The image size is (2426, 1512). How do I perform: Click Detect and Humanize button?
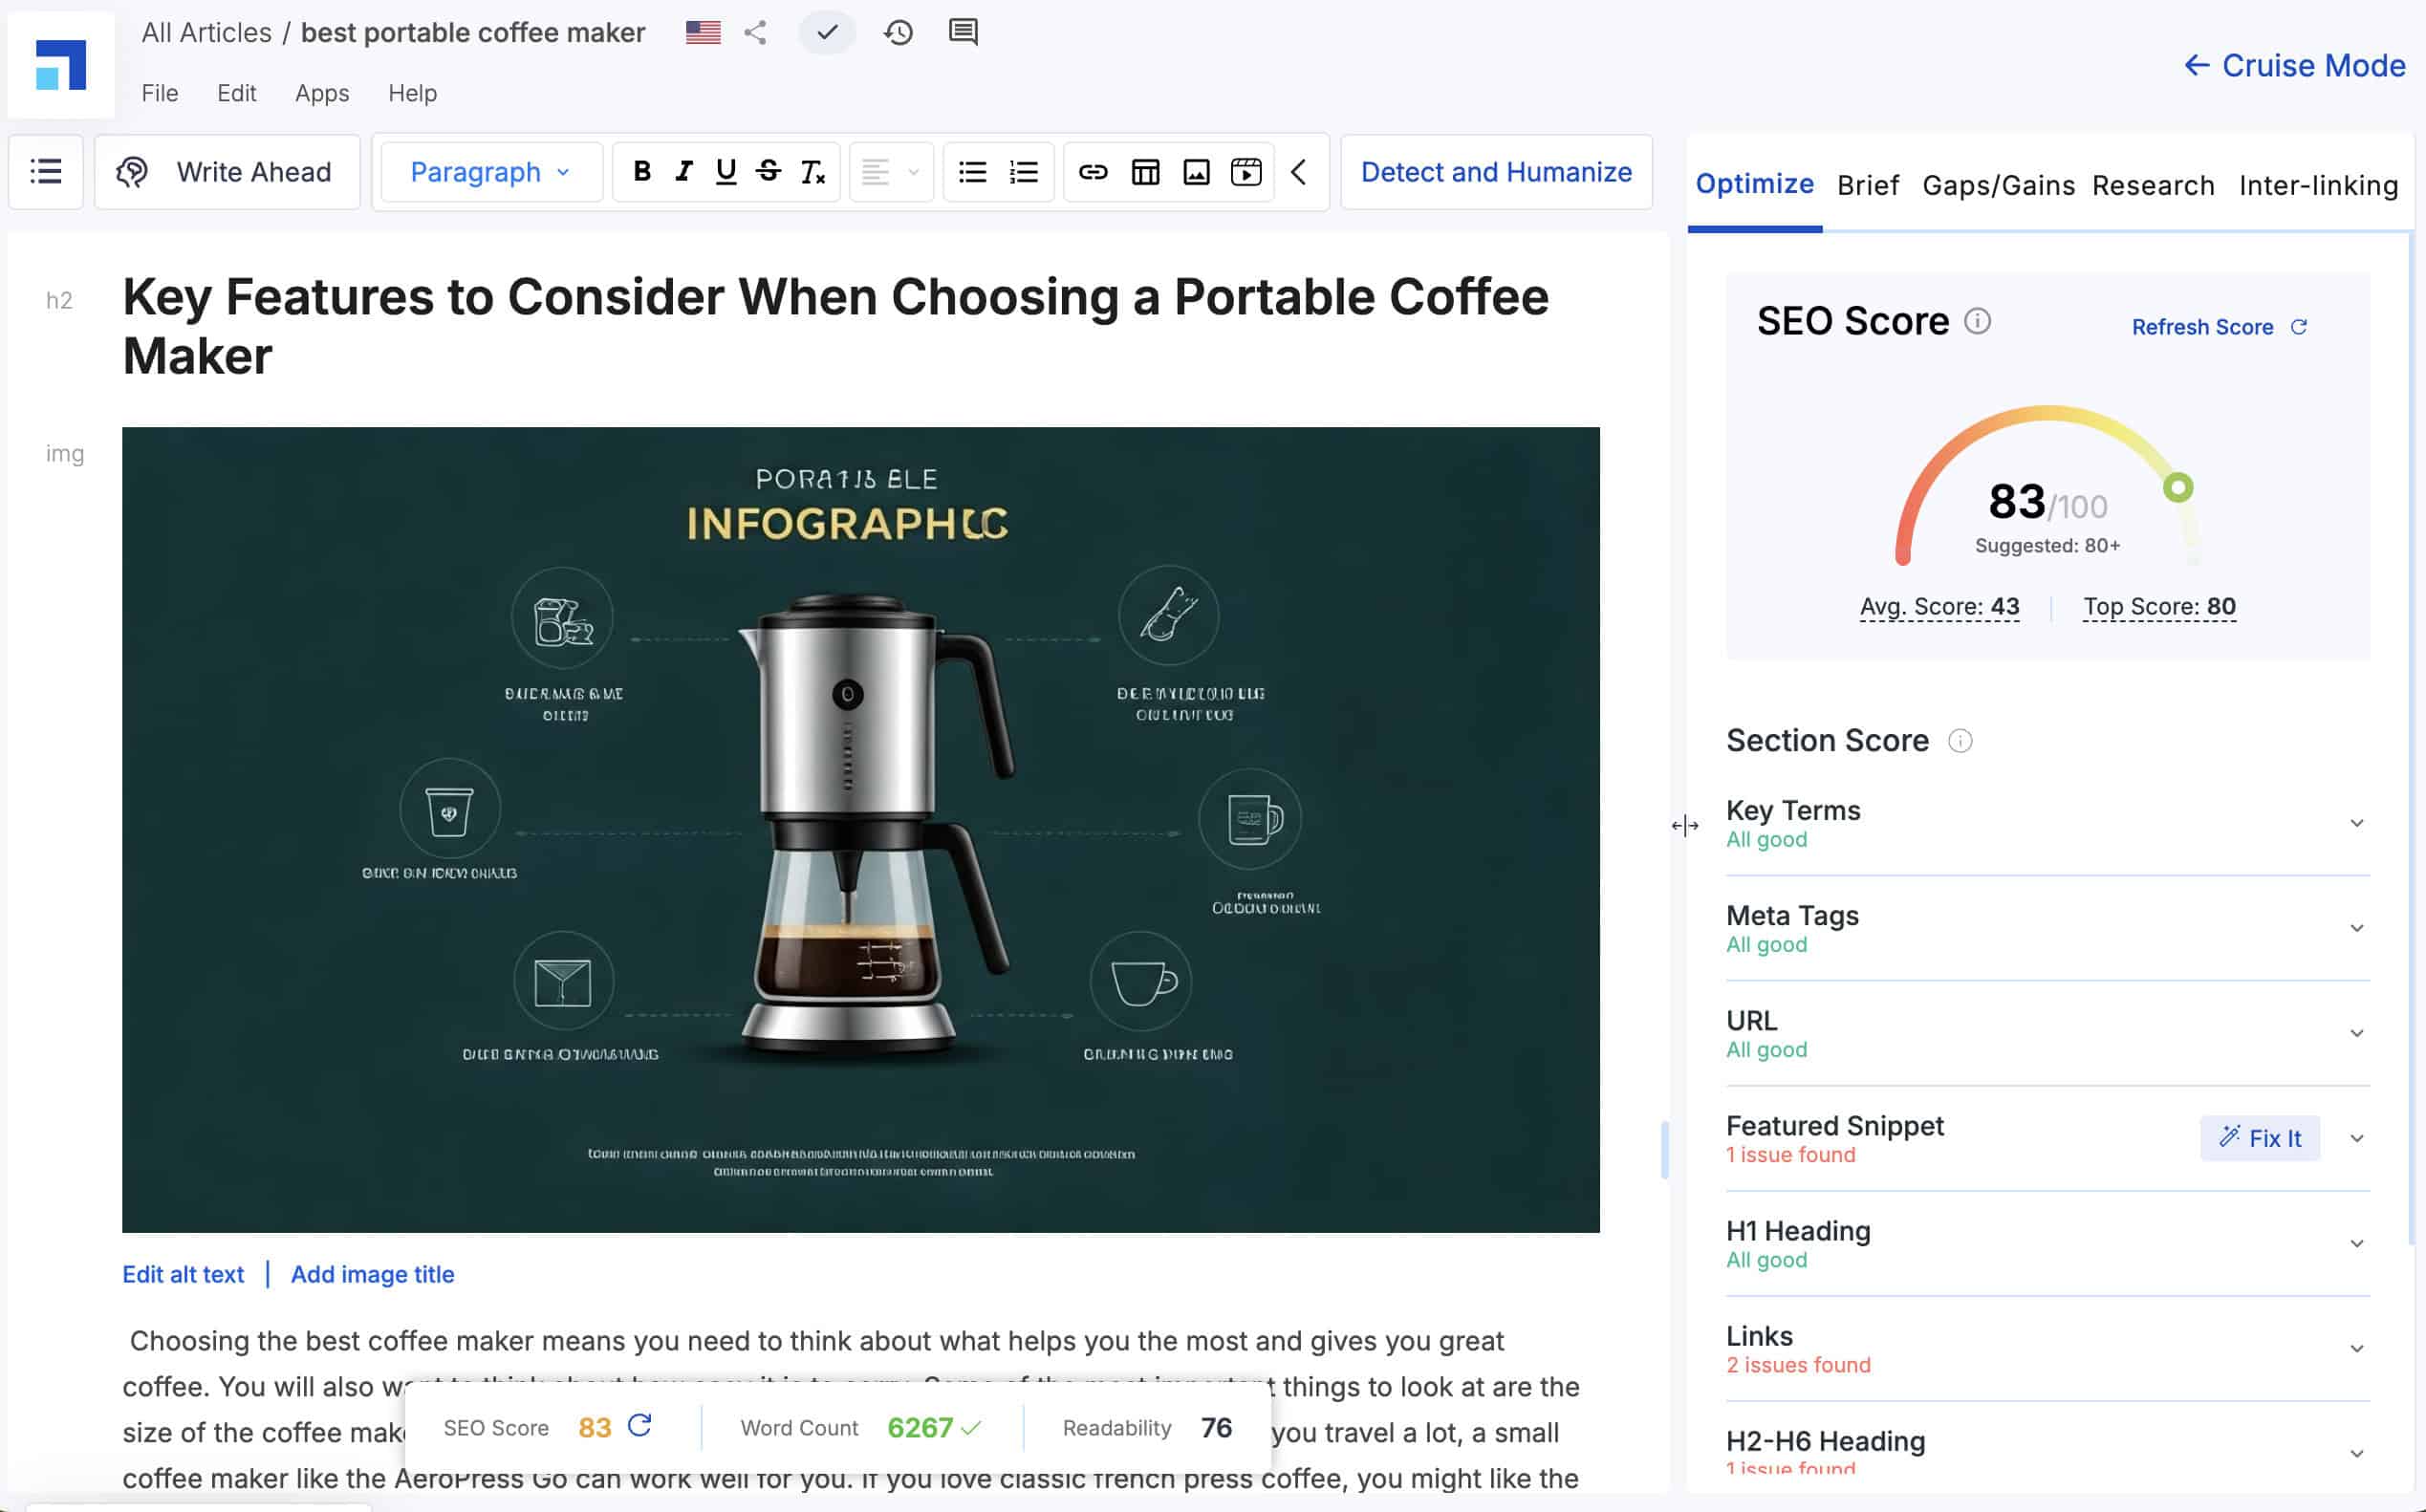coord(1496,172)
